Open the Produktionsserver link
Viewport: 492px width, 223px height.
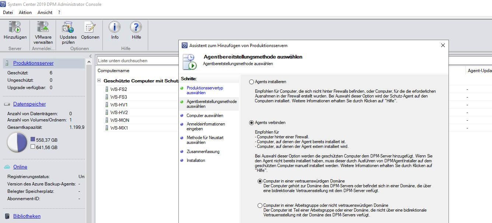[33, 63]
